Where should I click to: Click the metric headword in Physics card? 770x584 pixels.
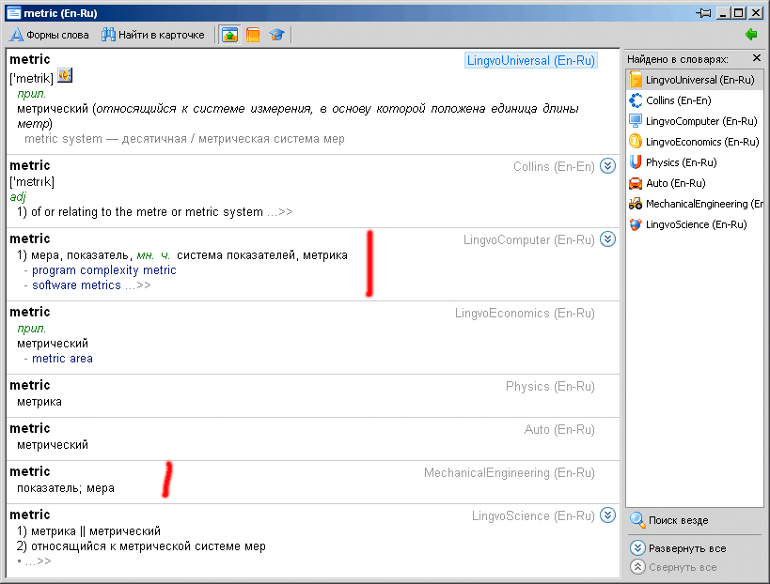tap(30, 385)
